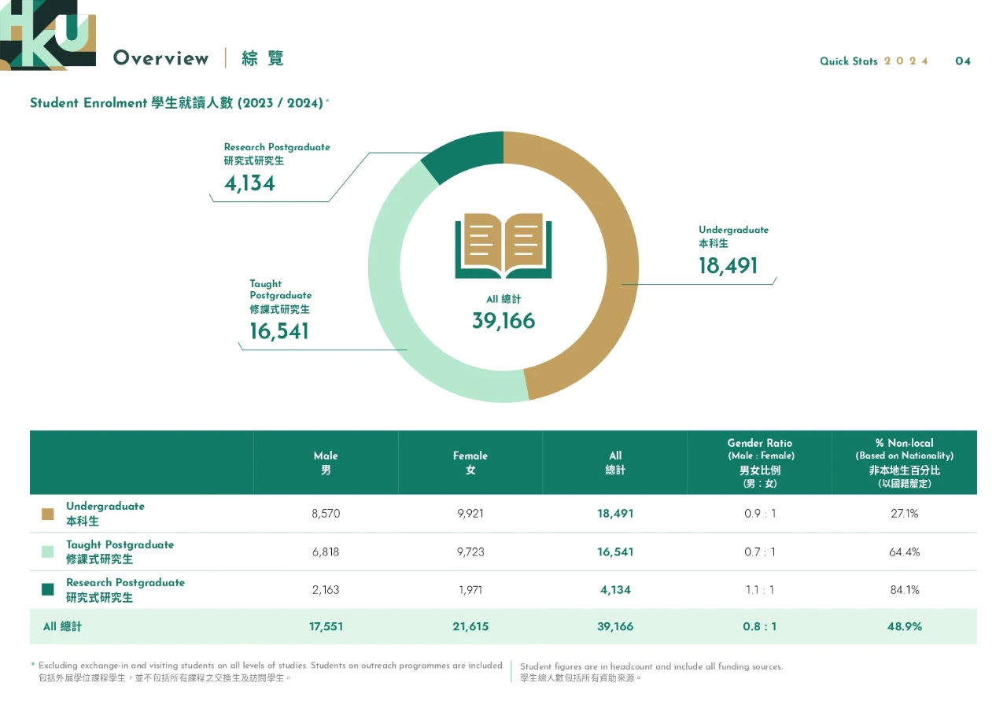
Task: Click page number 04
Action: (x=963, y=61)
